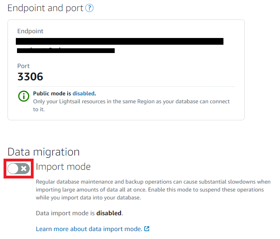The width and height of the screenshot is (280, 239).
Task: Click the external link arrow icon
Action: (x=147, y=229)
